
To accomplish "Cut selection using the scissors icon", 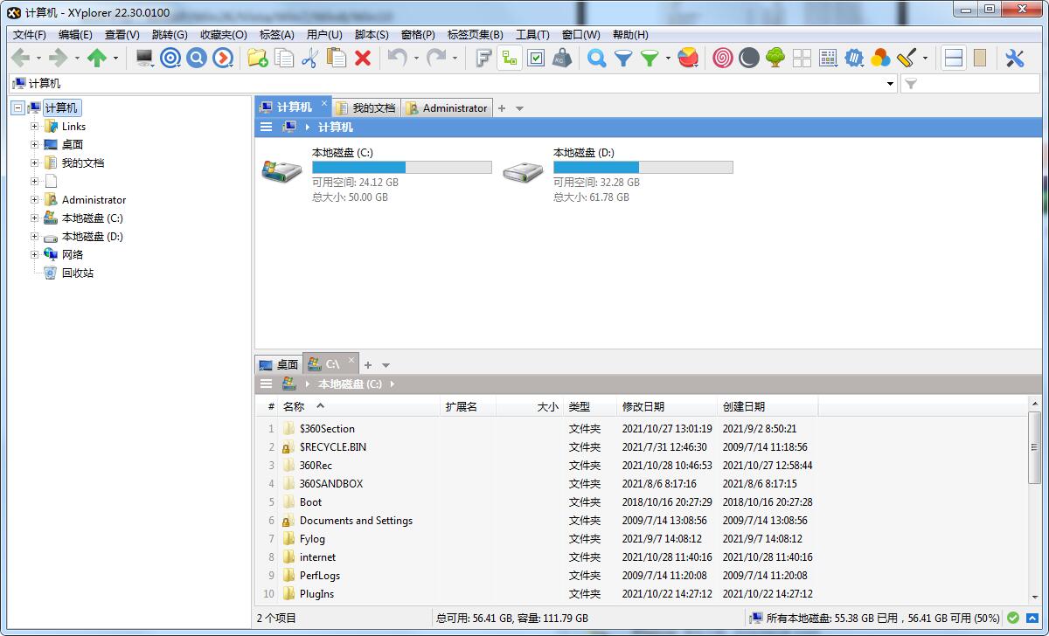I will (x=309, y=58).
